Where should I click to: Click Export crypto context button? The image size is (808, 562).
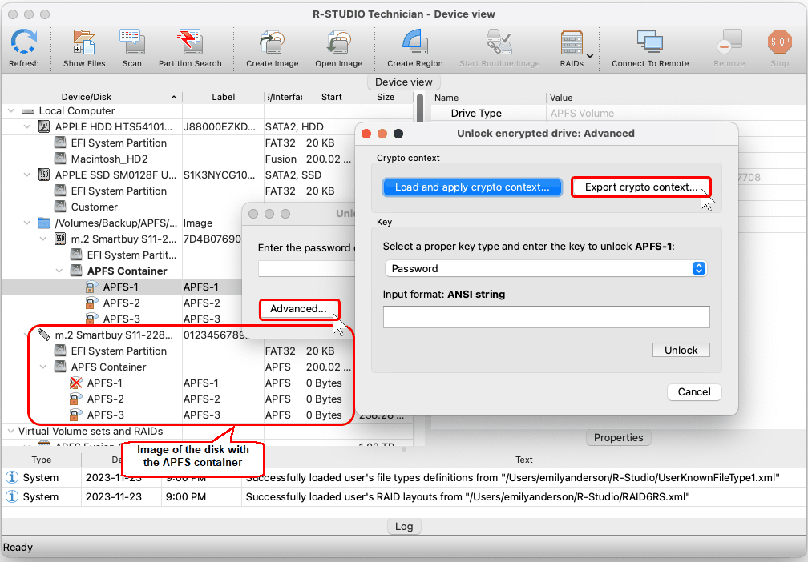coord(640,187)
